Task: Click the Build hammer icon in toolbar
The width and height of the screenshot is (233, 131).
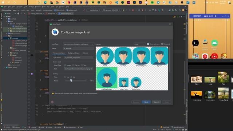Action: click(x=84, y=10)
